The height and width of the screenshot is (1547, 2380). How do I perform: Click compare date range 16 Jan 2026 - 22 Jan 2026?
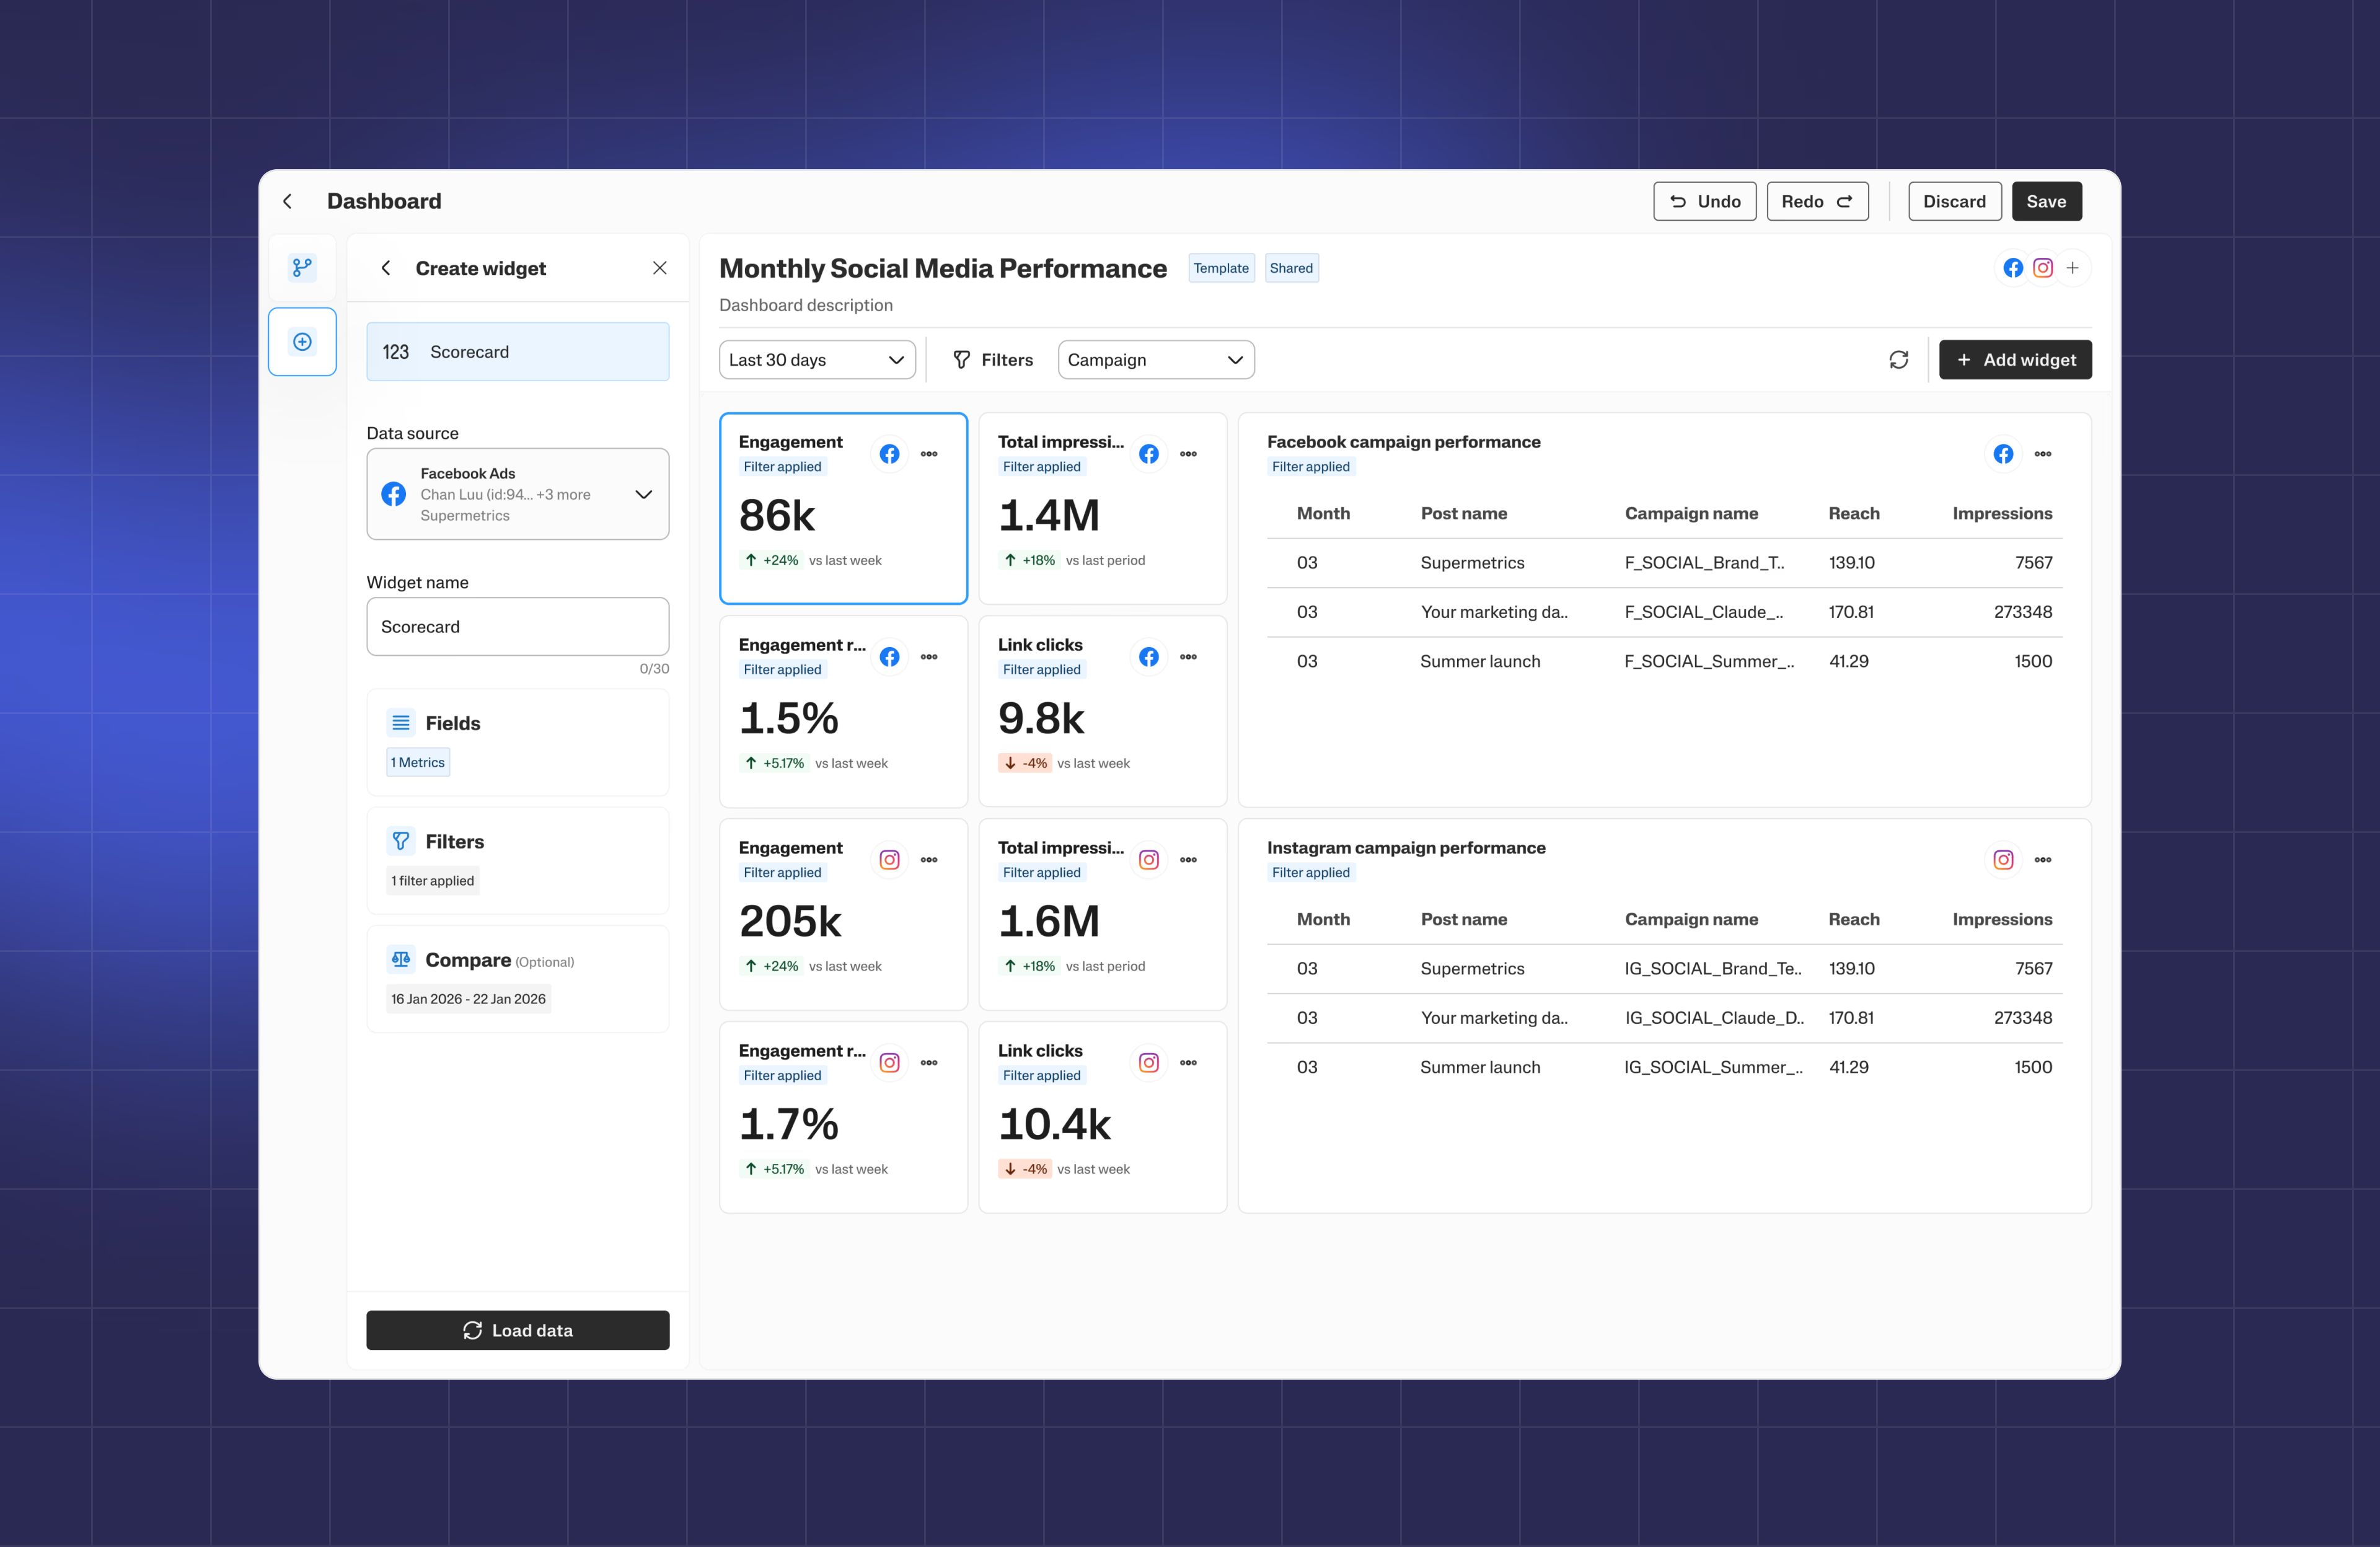pyautogui.click(x=468, y=999)
